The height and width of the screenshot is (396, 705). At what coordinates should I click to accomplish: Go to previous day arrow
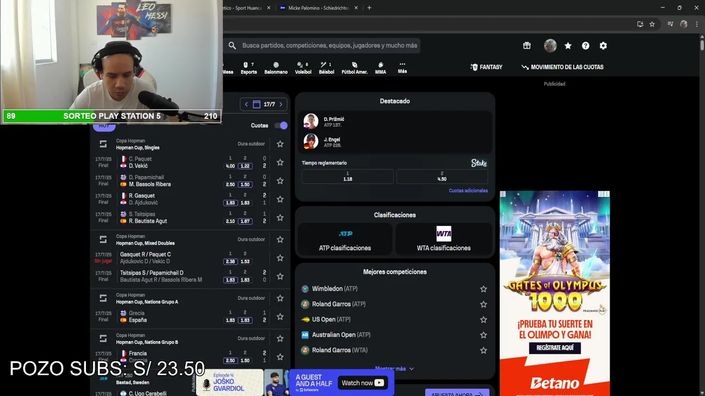pos(246,104)
